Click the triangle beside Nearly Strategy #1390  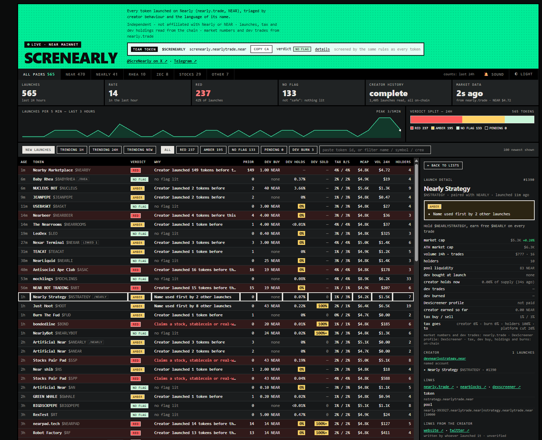point(425,370)
